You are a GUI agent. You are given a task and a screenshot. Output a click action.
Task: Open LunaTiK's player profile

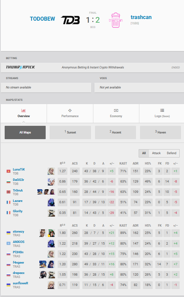19,170
